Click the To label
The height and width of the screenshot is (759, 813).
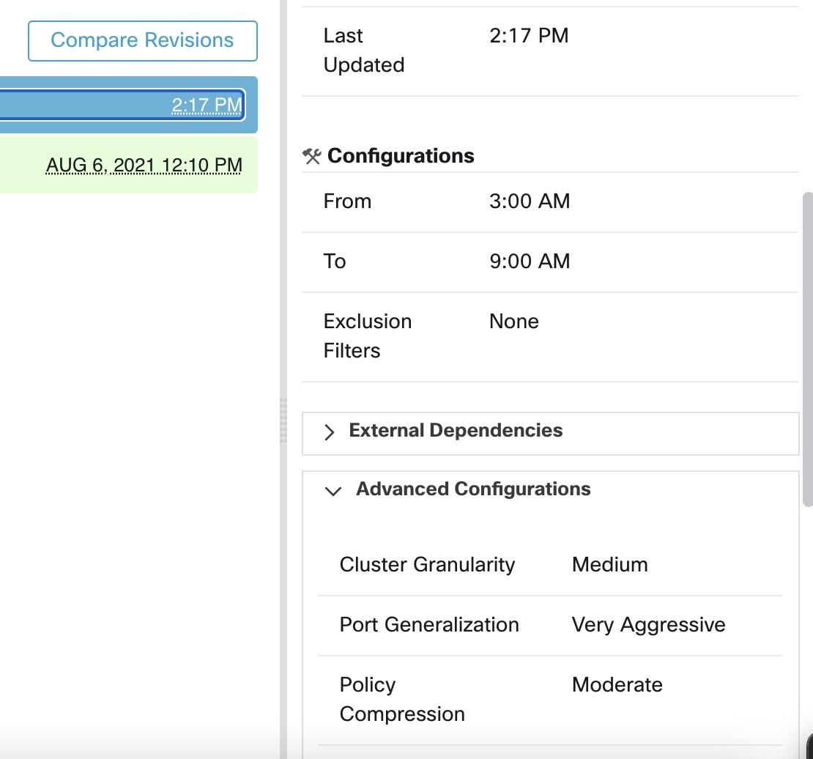[x=335, y=262]
